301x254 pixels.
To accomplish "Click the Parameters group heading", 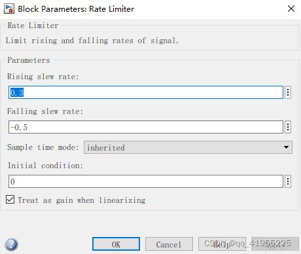I will point(29,60).
